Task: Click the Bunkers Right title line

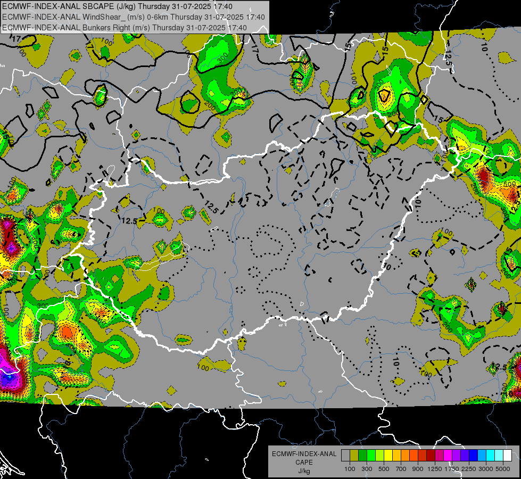Action: (x=125, y=28)
